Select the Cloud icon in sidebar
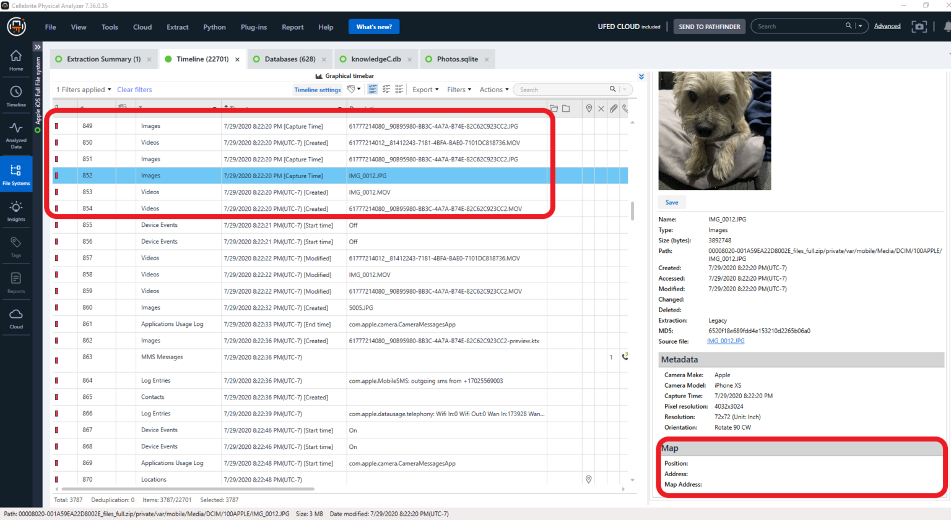Image resolution: width=951 pixels, height=520 pixels. point(16,318)
